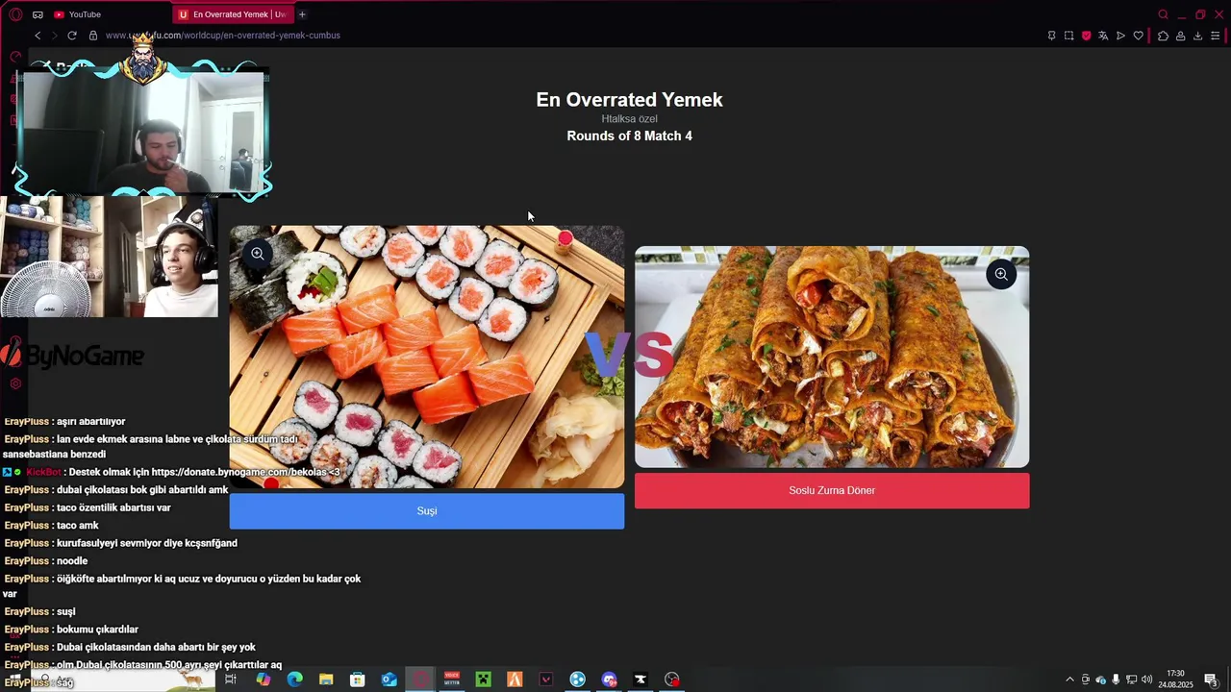Open the Voicemeeter taskbar app
The height and width of the screenshot is (692, 1231).
(x=452, y=680)
